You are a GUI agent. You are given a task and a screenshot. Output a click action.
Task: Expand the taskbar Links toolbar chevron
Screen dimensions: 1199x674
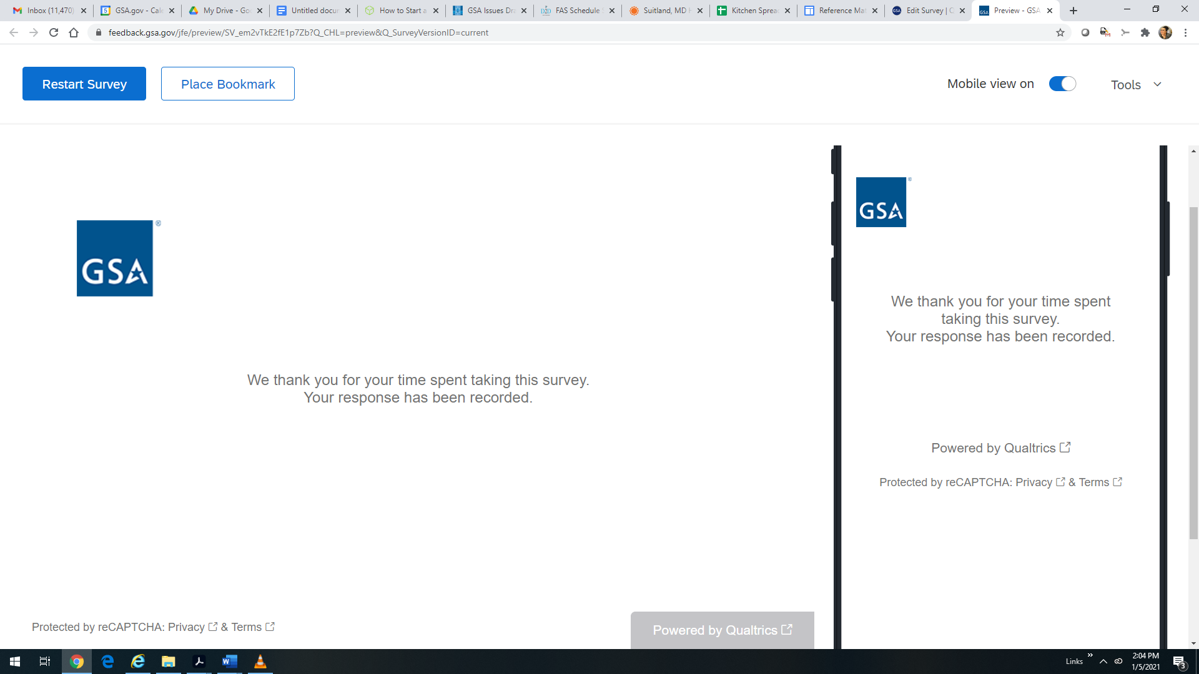pyautogui.click(x=1090, y=655)
